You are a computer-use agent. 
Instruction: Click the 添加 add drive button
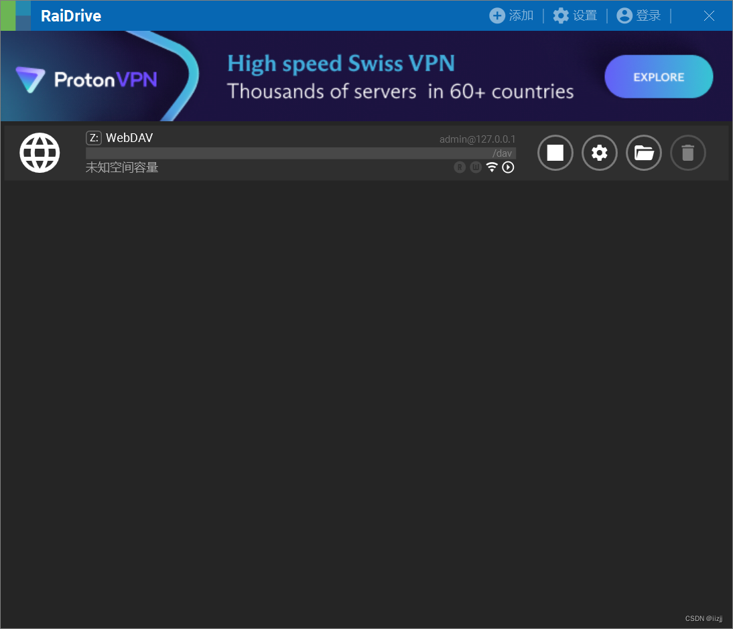point(511,15)
